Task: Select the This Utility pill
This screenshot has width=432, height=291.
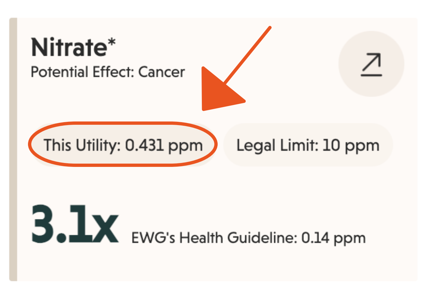Action: coord(123,145)
